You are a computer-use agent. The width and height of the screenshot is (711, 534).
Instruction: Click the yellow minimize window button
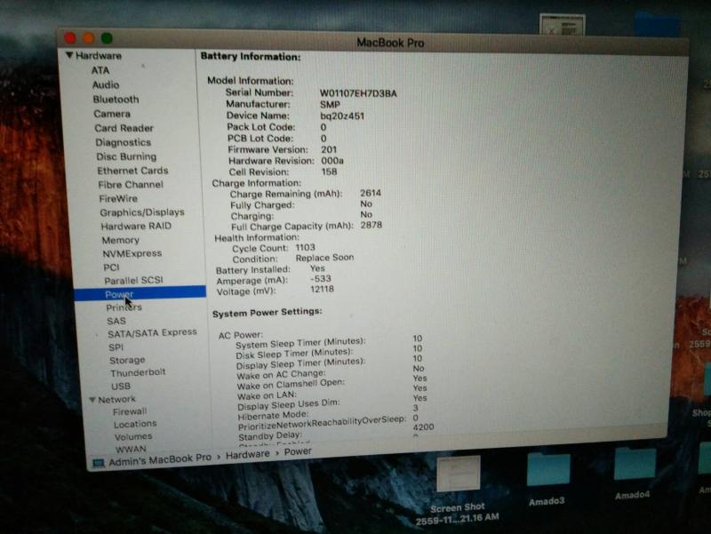tap(89, 38)
